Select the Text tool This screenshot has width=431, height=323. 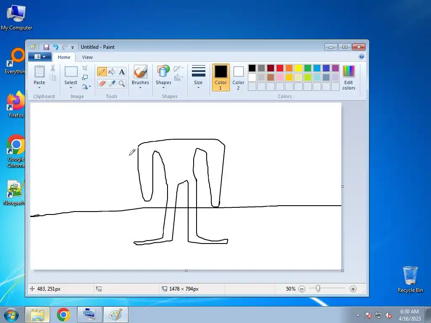pos(122,71)
